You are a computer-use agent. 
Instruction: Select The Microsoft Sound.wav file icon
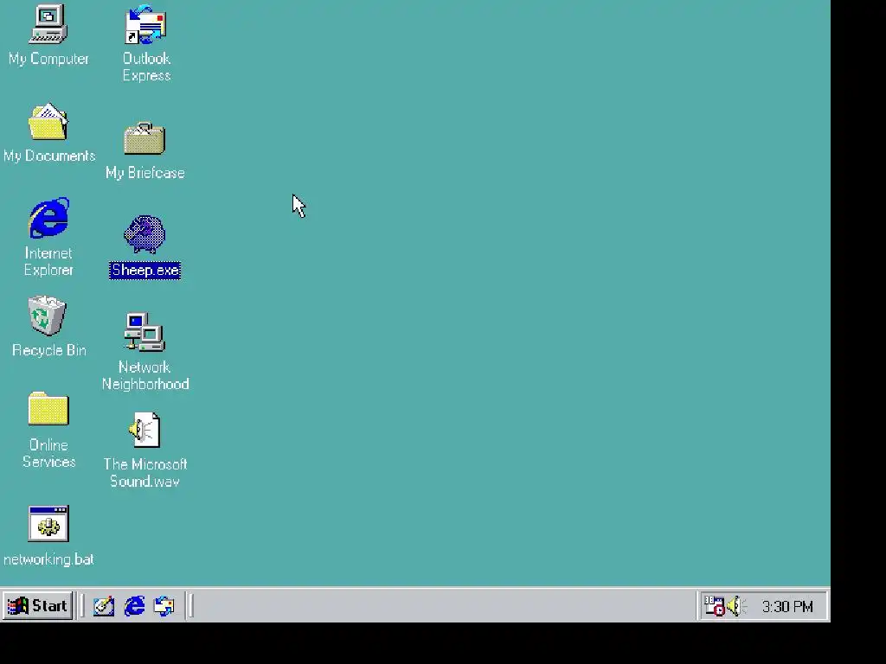[144, 431]
